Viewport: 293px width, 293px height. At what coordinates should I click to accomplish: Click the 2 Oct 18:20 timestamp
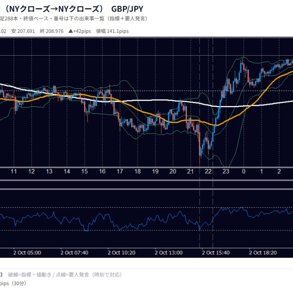point(263,253)
